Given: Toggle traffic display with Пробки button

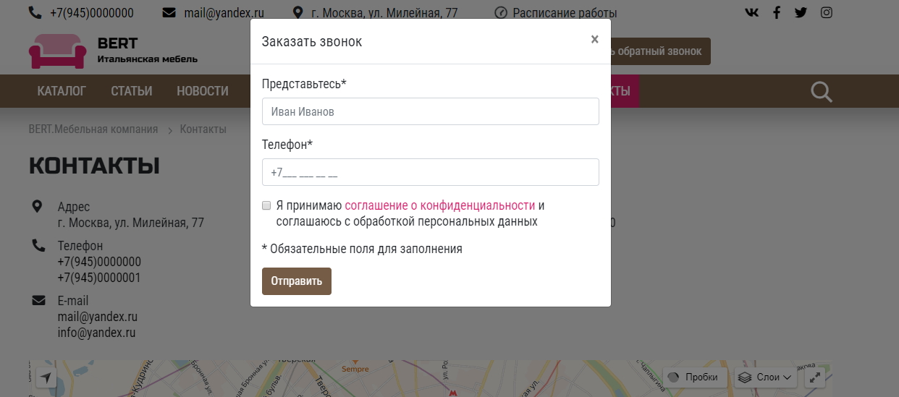Looking at the screenshot, I should [693, 377].
